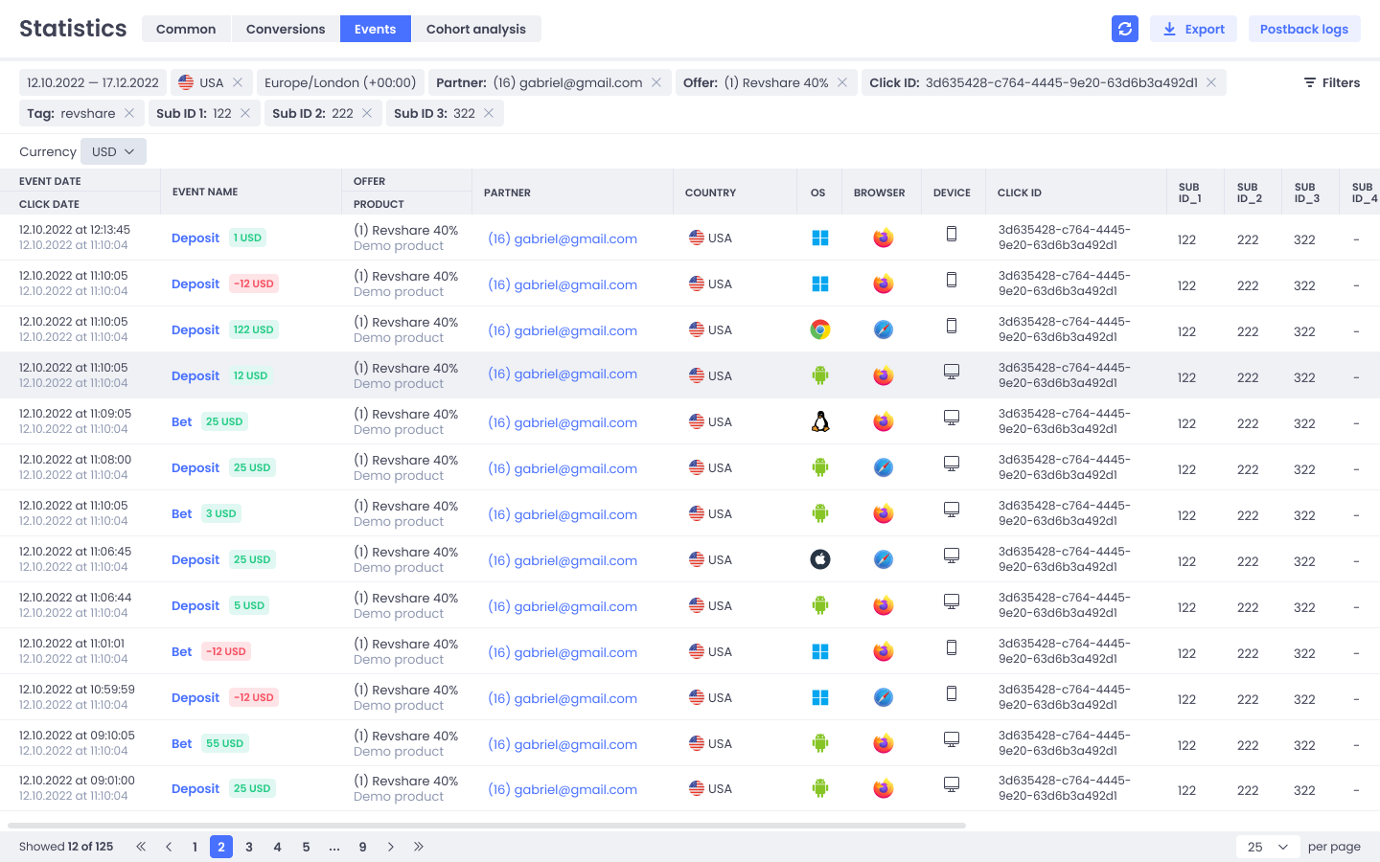Remove the Sub ID 2 filter chip

pos(367,113)
